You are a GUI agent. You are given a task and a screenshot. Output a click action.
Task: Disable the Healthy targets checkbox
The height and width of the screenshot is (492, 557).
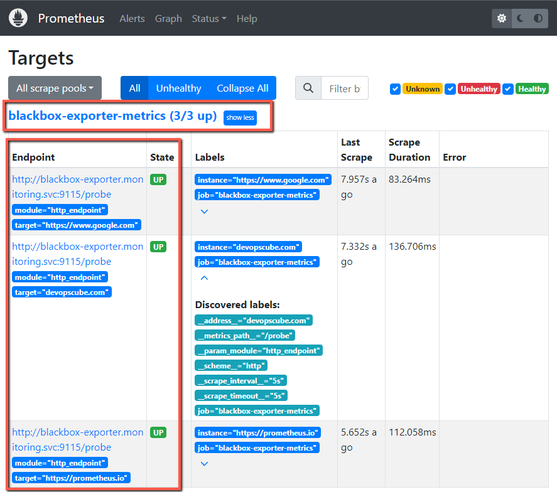pyautogui.click(x=507, y=89)
